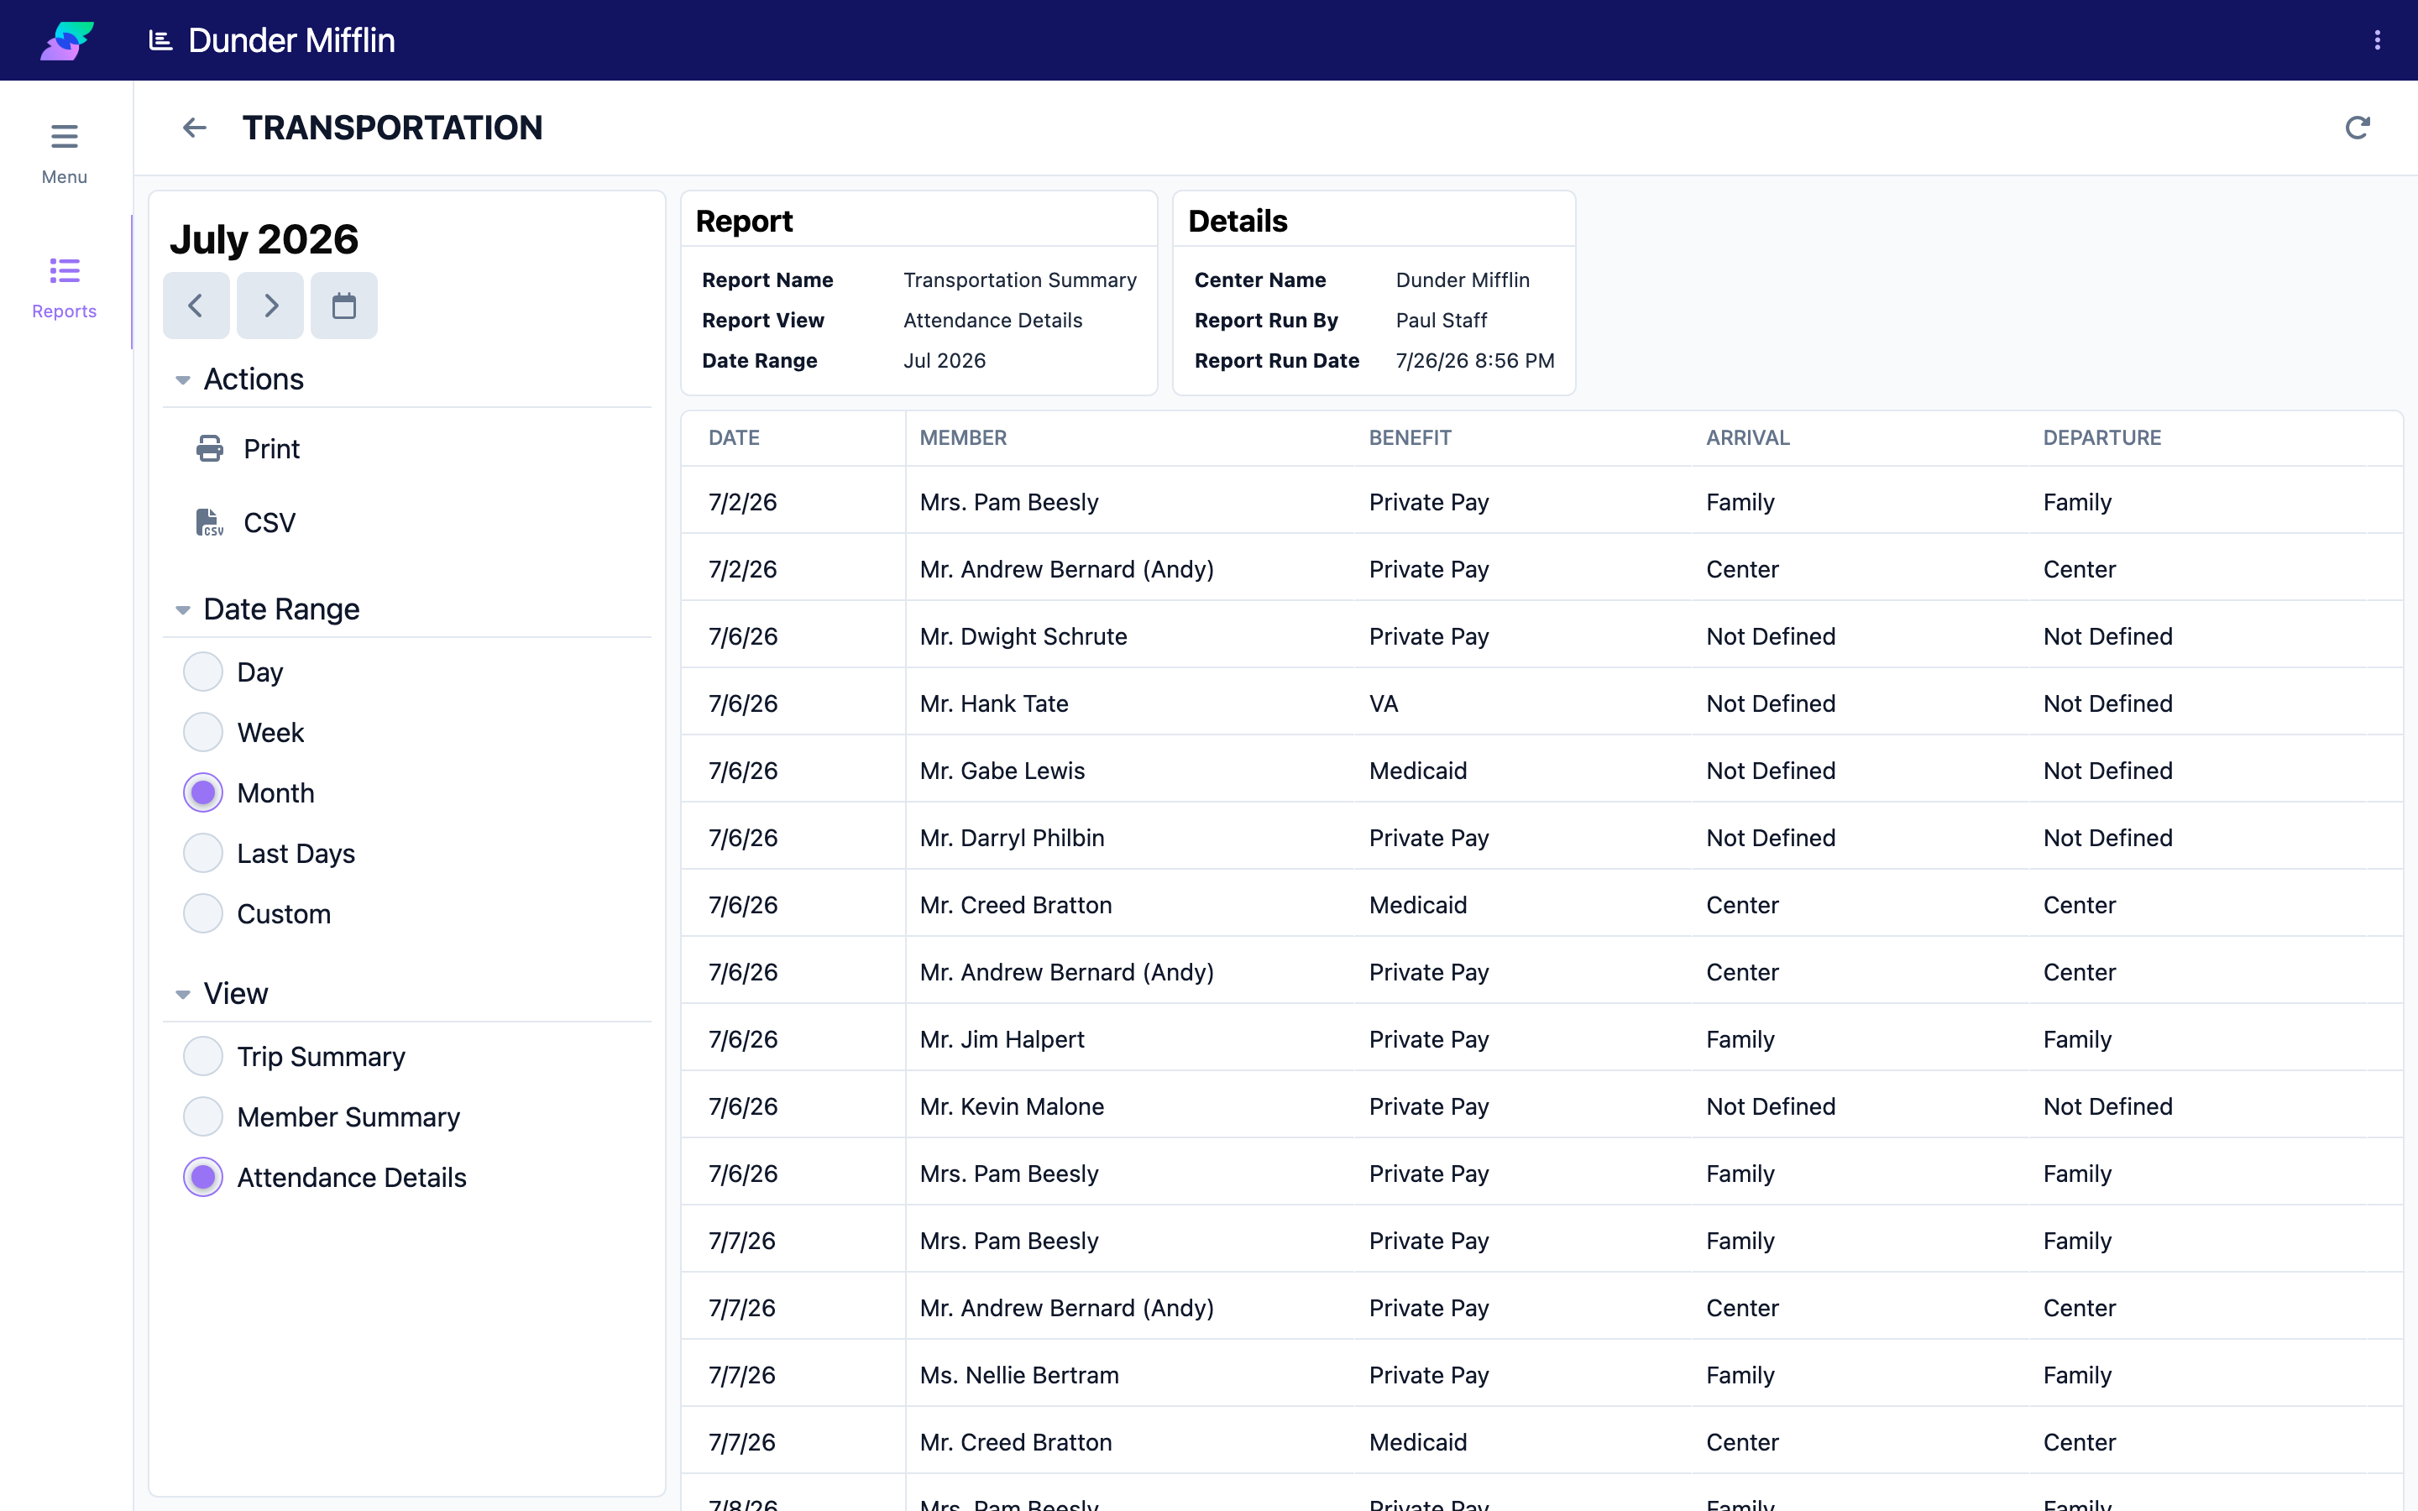Viewport: 2418px width, 1511px height.
Task: Select the Attendance Details view
Action: tap(203, 1177)
